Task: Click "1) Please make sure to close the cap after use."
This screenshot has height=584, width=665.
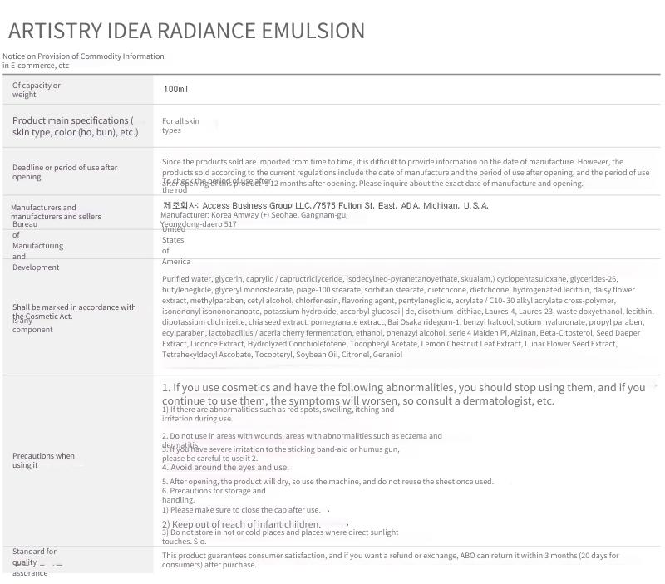Action: coord(241,510)
